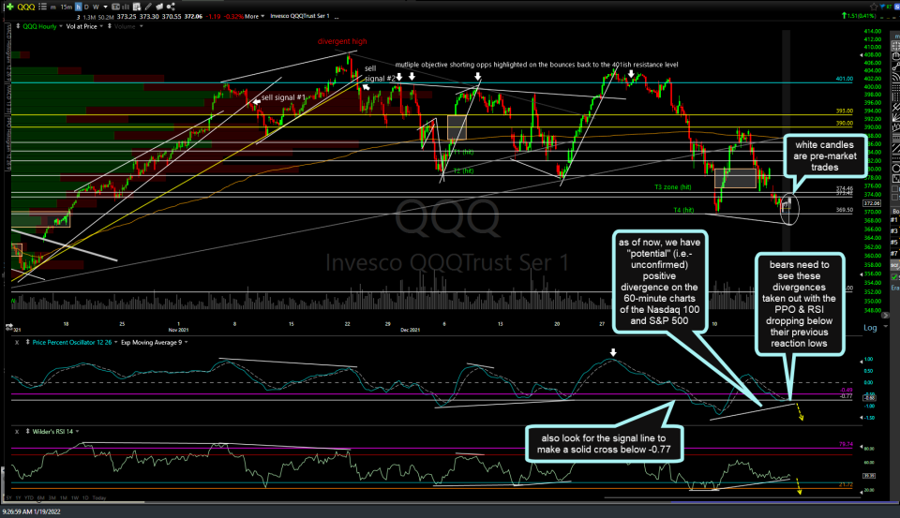
Task: Click the 9:26:59 AM 1/19/2022 clock in status bar
Action: pyautogui.click(x=31, y=511)
